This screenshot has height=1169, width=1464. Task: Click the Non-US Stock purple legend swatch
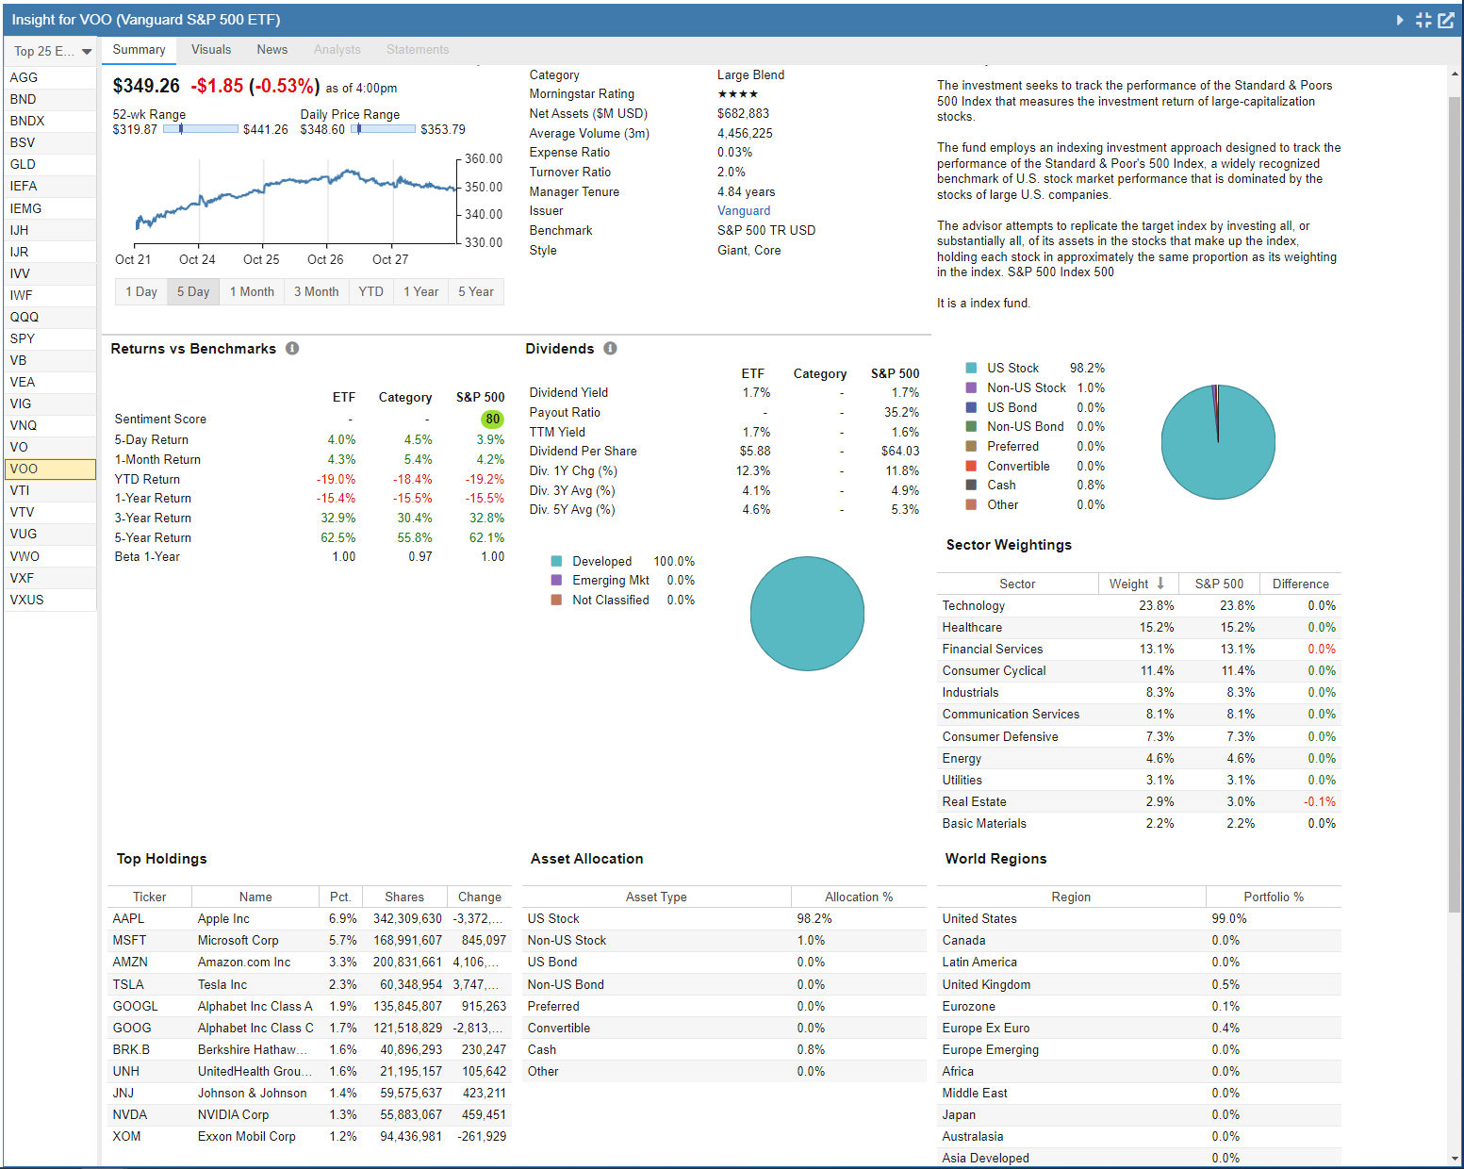click(x=971, y=387)
